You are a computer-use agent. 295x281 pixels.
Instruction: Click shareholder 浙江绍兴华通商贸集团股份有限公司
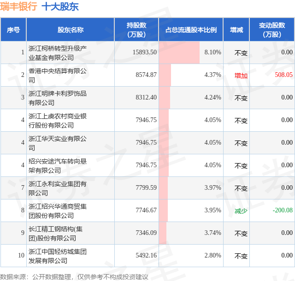pos(58,211)
